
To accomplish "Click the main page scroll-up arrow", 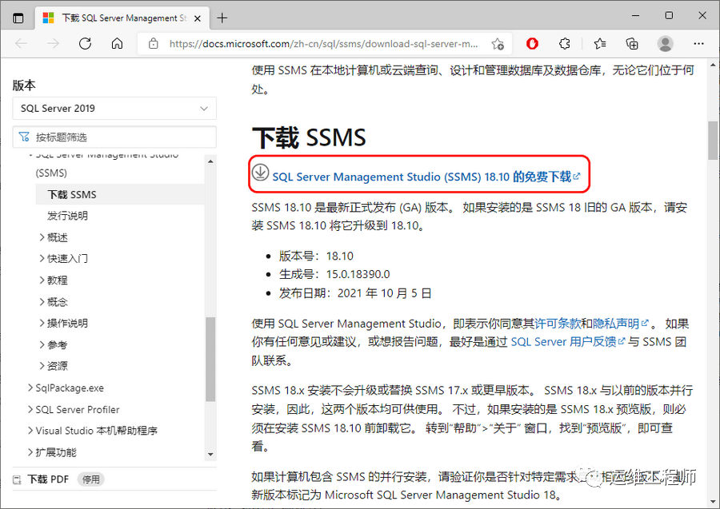I will pyautogui.click(x=713, y=65).
